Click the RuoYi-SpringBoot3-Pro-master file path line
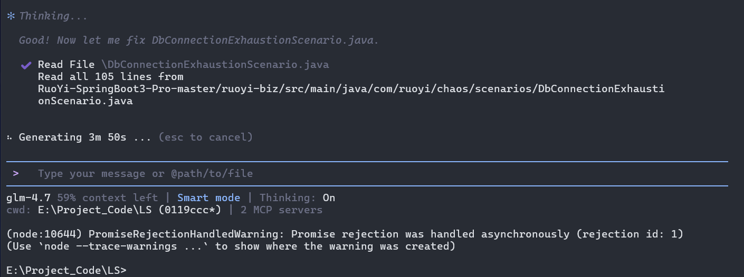 (x=351, y=89)
